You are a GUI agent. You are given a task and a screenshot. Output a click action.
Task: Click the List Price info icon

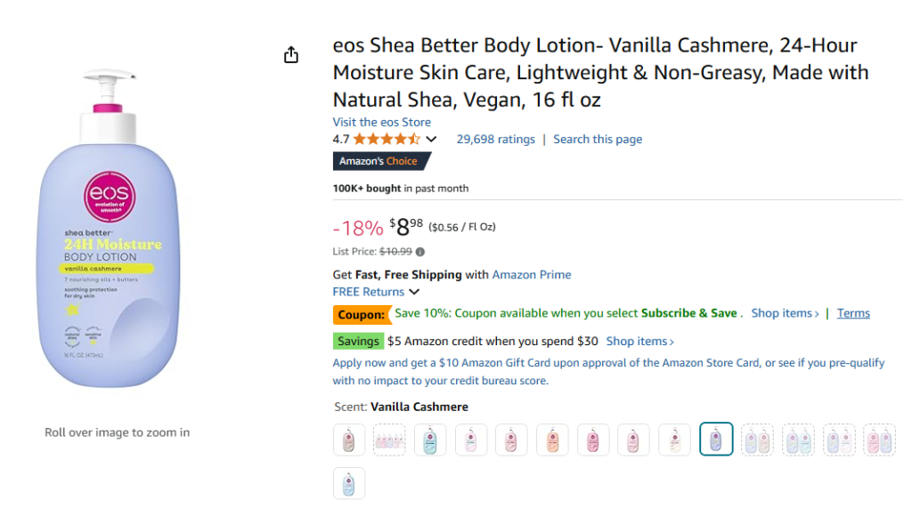420,252
